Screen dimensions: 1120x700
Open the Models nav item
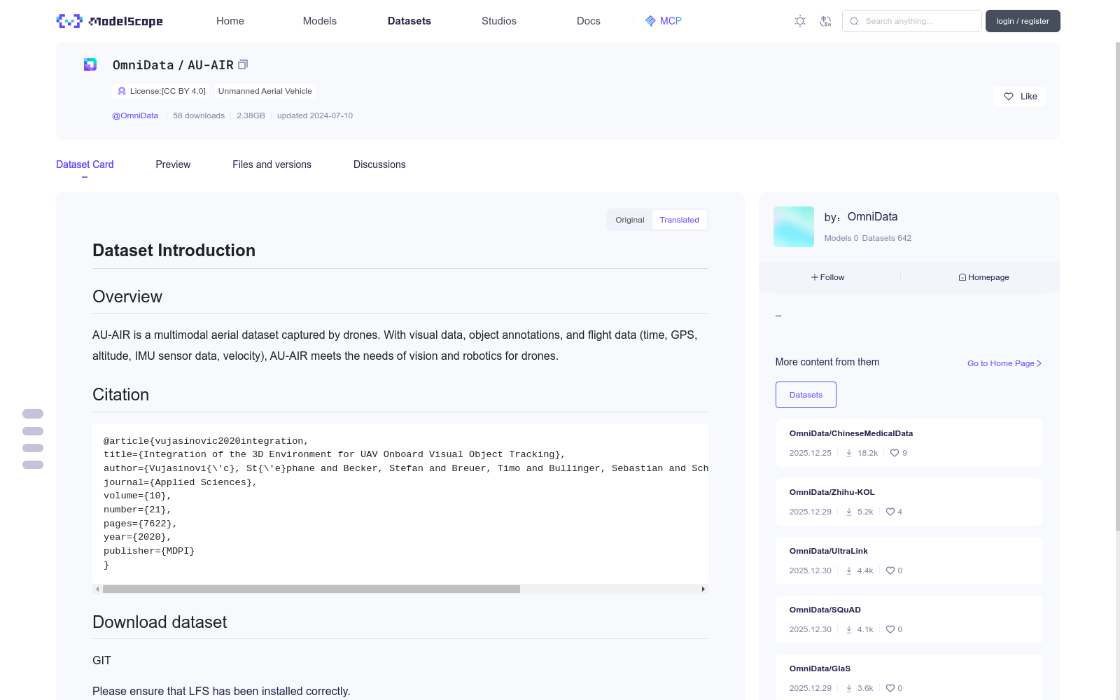click(320, 21)
